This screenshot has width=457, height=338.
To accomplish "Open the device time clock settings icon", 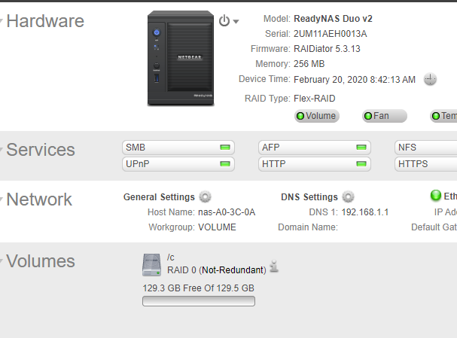I will click(430, 79).
